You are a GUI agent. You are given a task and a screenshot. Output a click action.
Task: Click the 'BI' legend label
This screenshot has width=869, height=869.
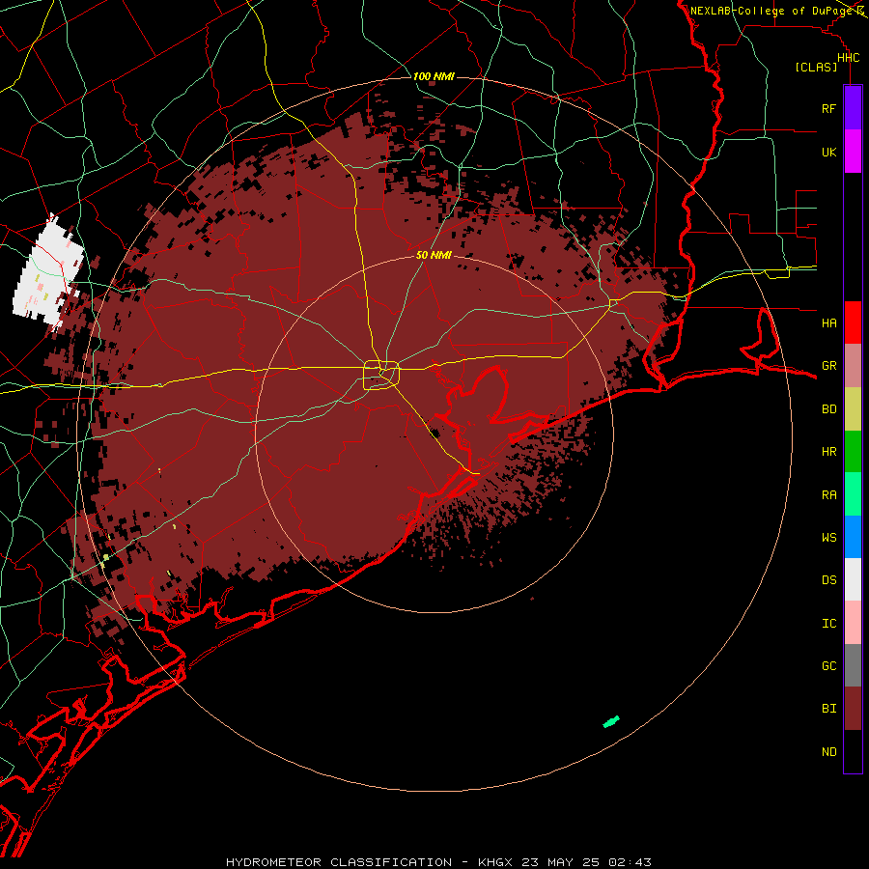tap(828, 709)
